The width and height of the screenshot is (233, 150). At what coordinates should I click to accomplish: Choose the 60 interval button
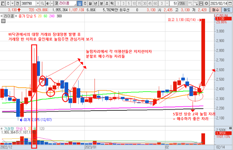pos(155,3)
